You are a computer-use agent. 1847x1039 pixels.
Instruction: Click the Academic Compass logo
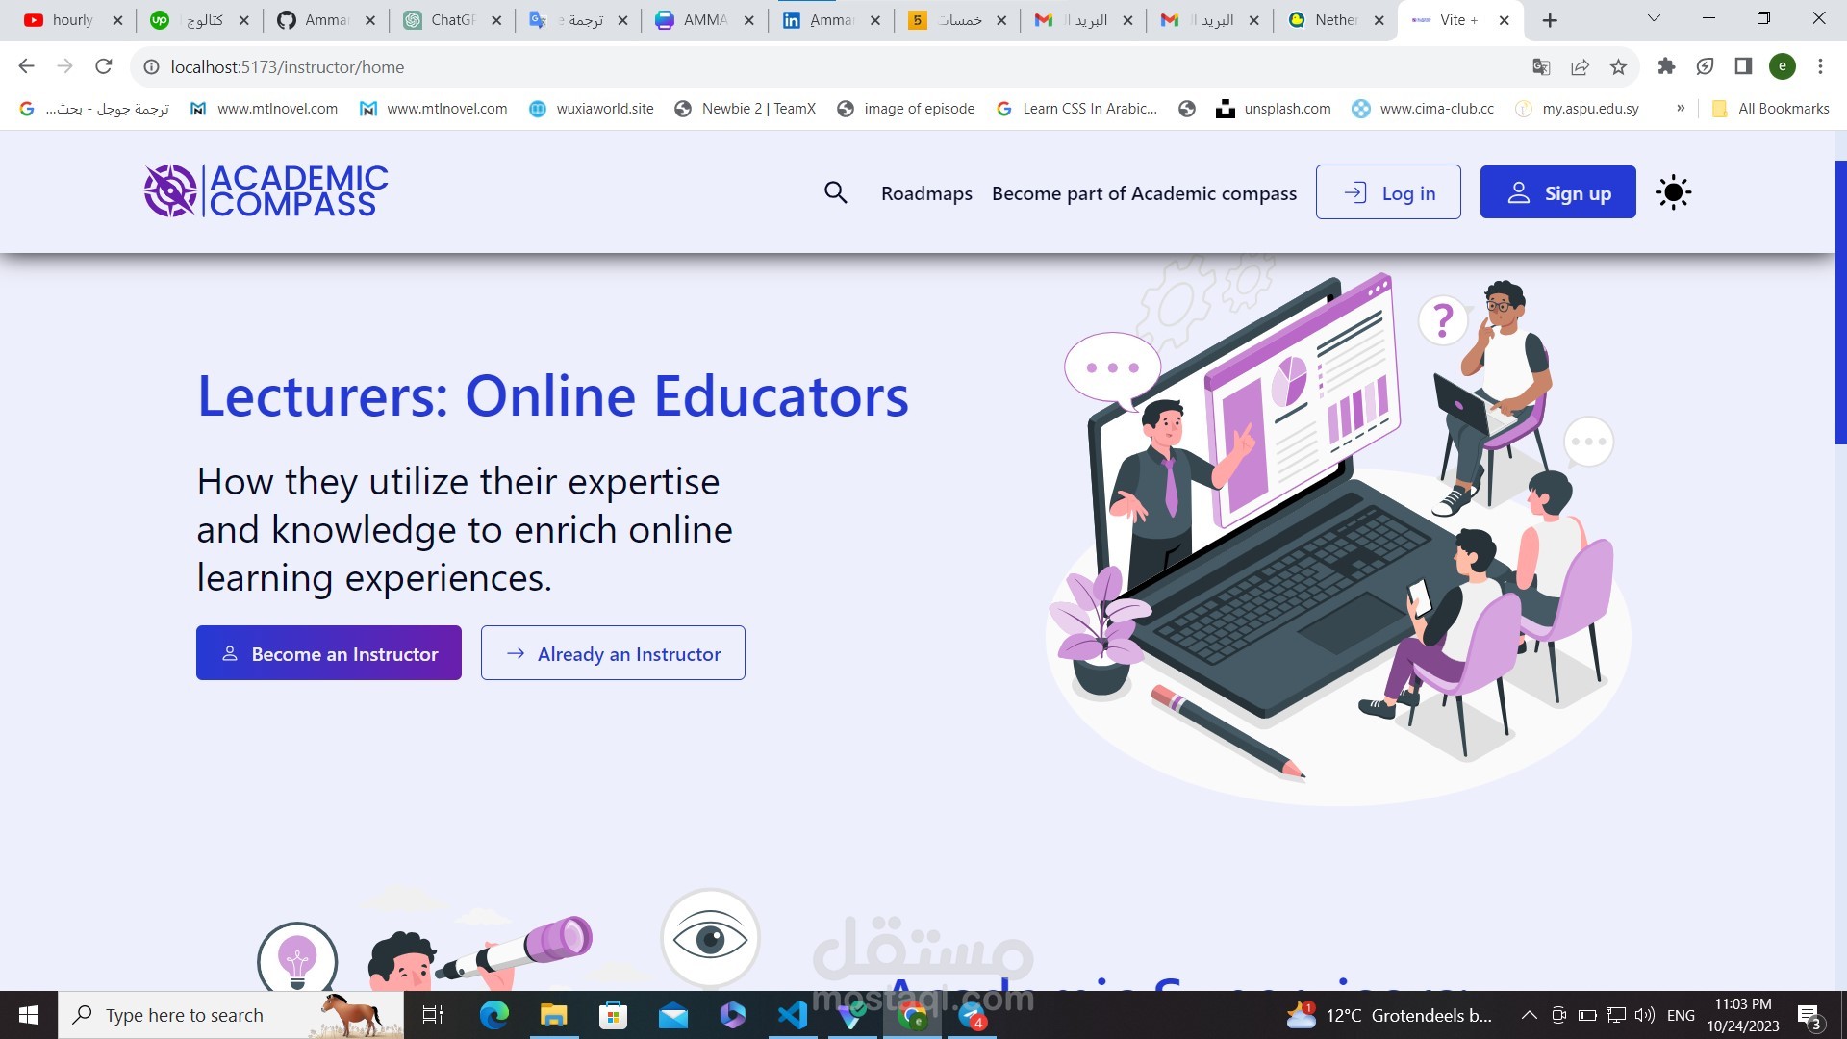[266, 190]
